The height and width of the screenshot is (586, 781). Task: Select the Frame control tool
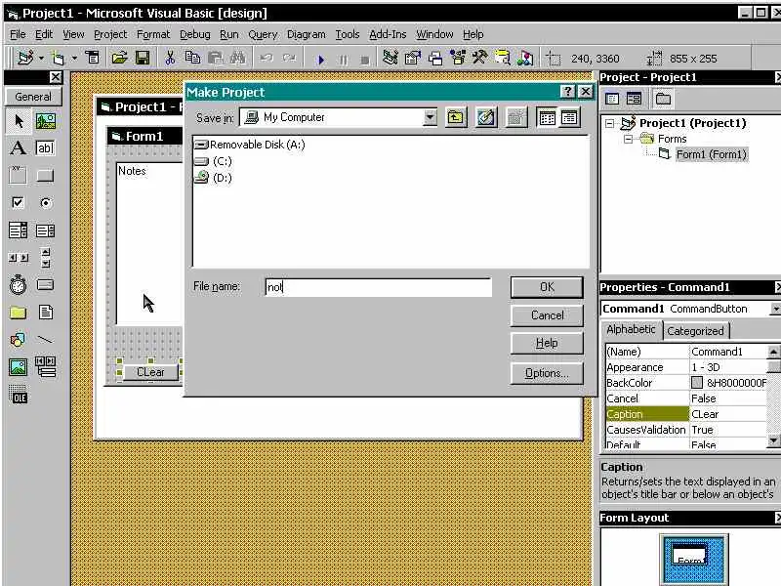pyautogui.click(x=19, y=176)
